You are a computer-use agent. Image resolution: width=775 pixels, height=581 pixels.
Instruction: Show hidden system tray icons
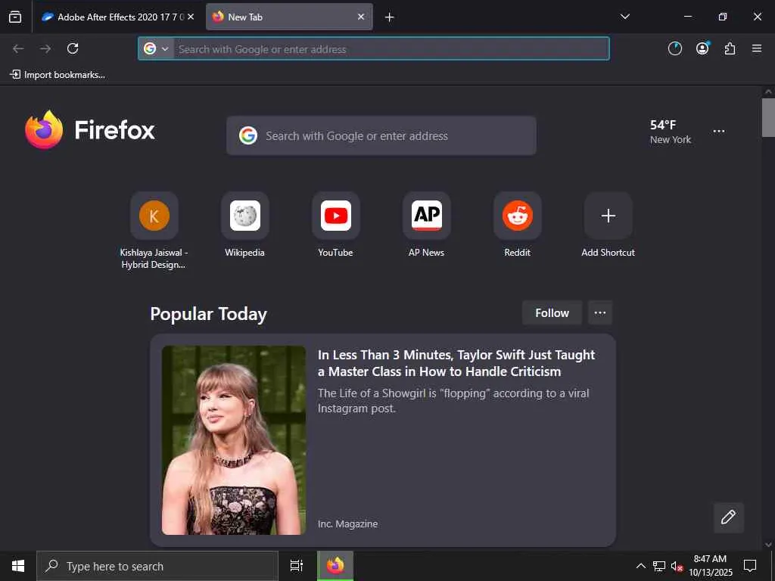[640, 566]
